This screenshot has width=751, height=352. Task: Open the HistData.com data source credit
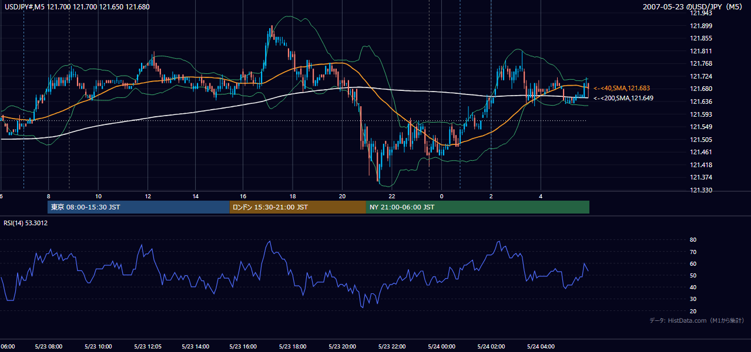tap(696, 320)
